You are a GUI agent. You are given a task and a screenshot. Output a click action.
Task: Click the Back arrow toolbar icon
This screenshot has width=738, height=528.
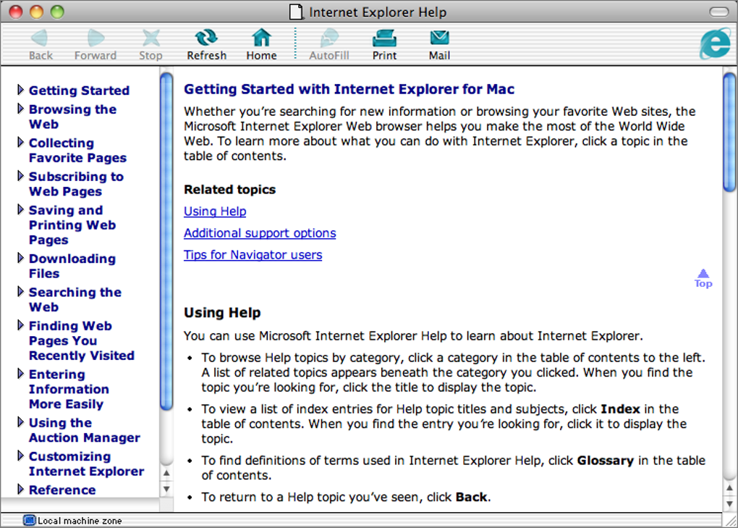click(40, 38)
